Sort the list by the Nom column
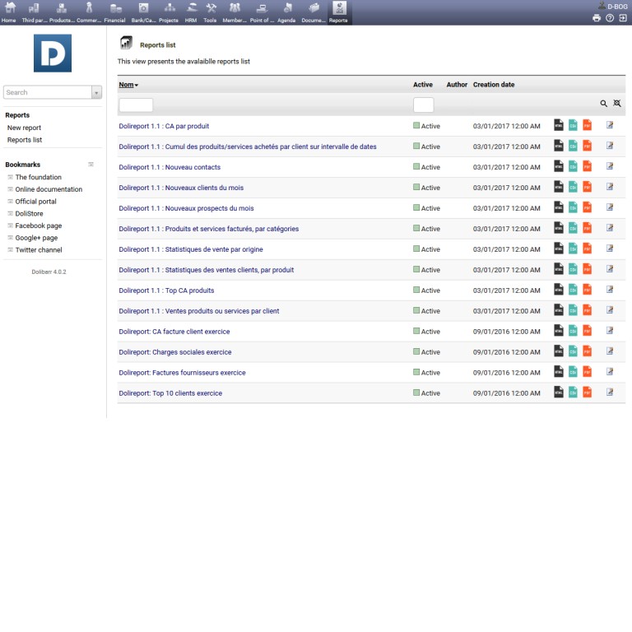This screenshot has width=632, height=632. (x=128, y=85)
